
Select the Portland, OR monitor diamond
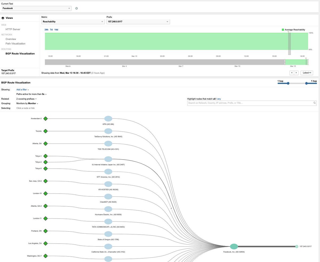coord(45,231)
